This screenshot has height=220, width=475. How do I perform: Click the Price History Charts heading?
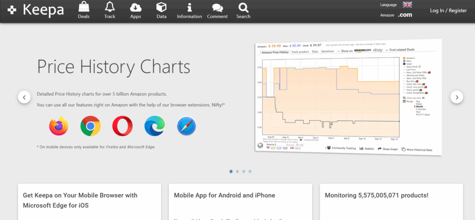(114, 67)
